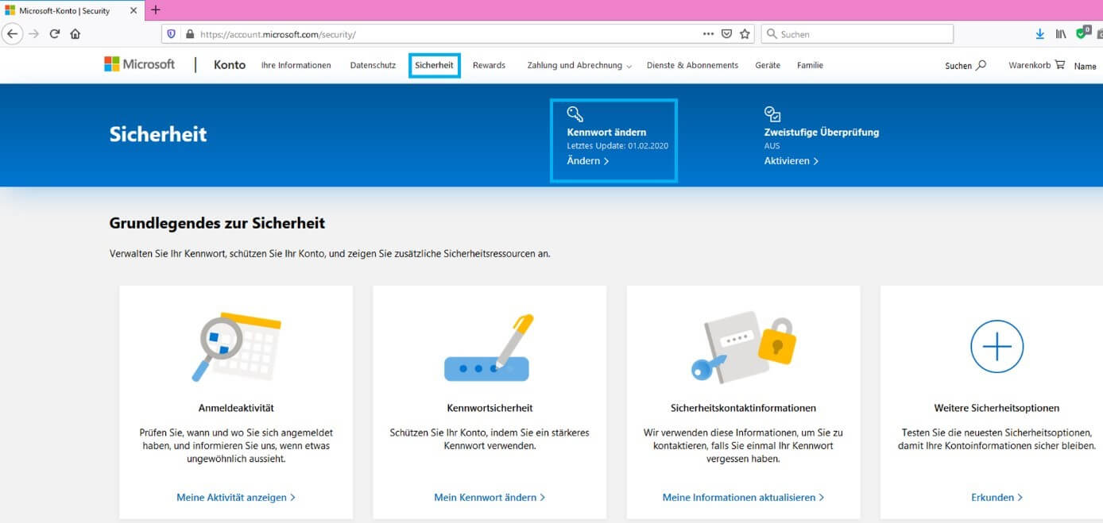
Task: Open page actions three-dot menu
Action: [x=708, y=34]
